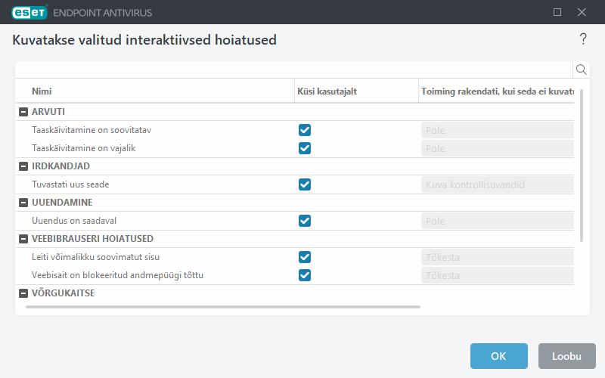The width and height of the screenshot is (605, 378).
Task: Toggle 'Taaskäivitamine on vajalik' checkbox
Action: click(x=305, y=148)
